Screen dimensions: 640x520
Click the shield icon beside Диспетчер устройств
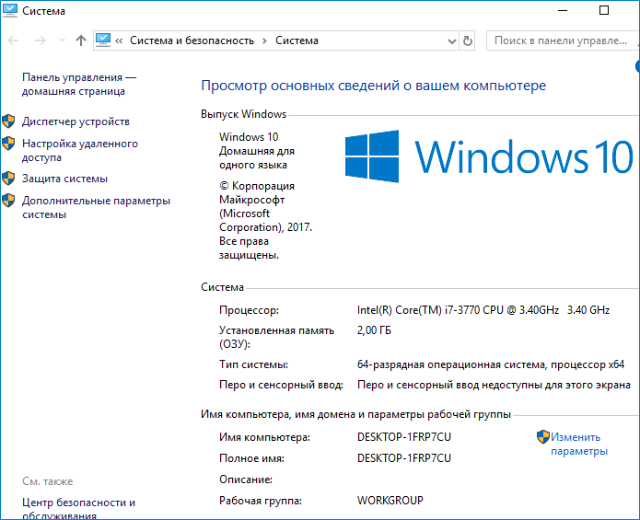(x=9, y=121)
